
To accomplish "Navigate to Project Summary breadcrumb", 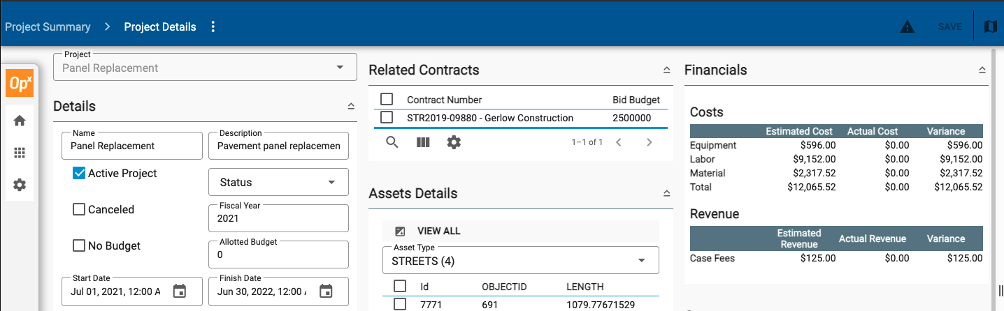I will coord(48,27).
